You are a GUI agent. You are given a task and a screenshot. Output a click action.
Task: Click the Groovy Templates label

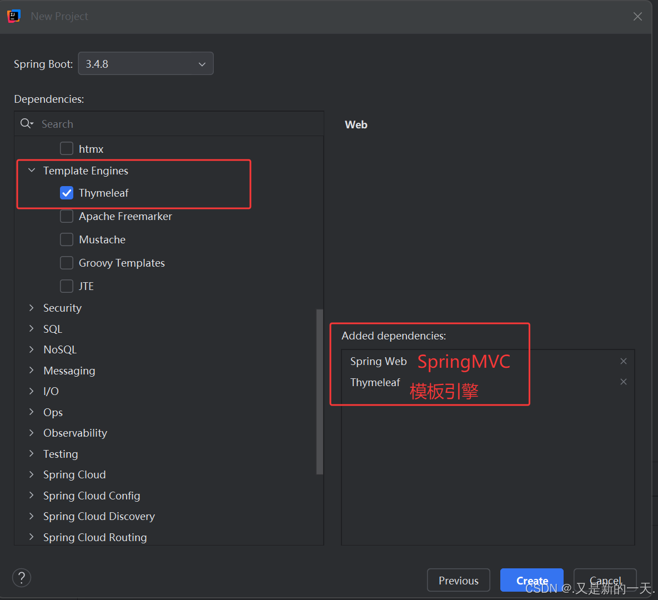pyautogui.click(x=122, y=263)
